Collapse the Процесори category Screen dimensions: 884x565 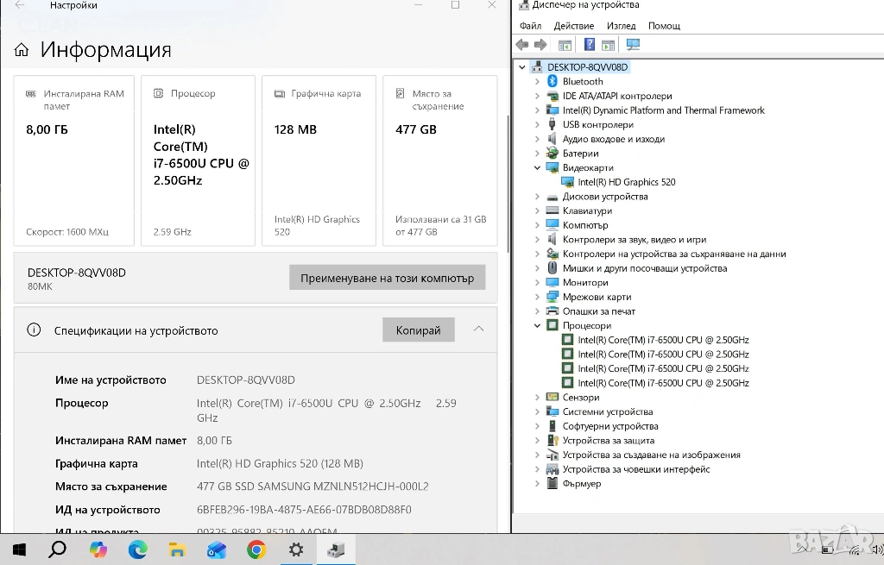[x=538, y=326]
